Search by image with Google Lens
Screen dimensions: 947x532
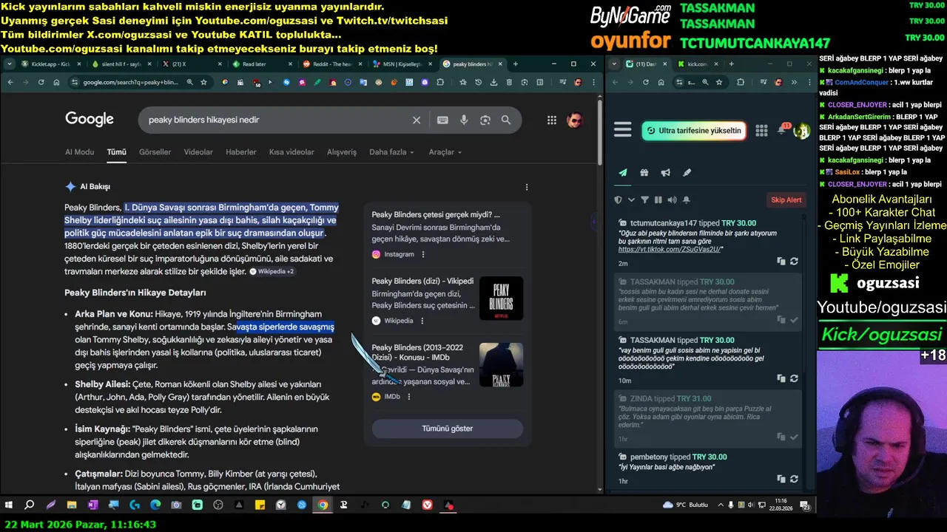tap(485, 120)
